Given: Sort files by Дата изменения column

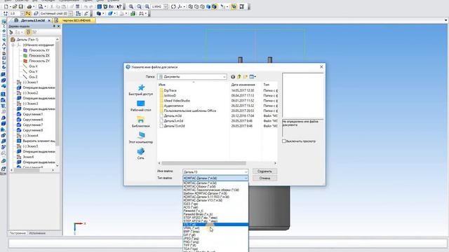Looking at the screenshot, I should tap(243, 85).
